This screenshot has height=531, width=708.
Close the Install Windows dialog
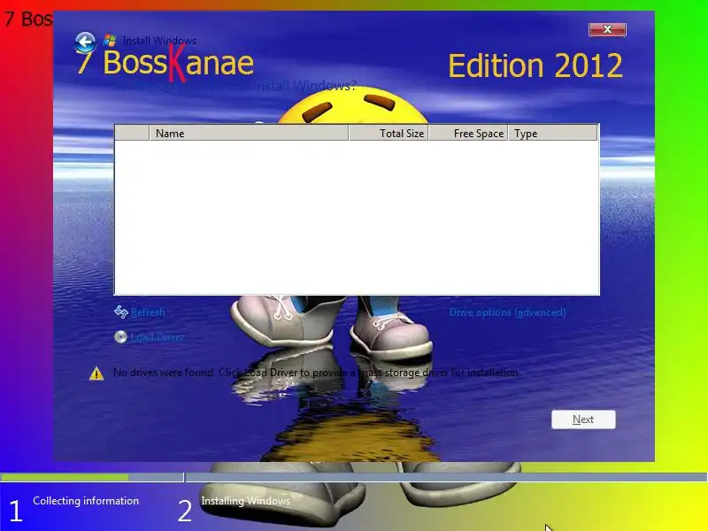click(607, 29)
